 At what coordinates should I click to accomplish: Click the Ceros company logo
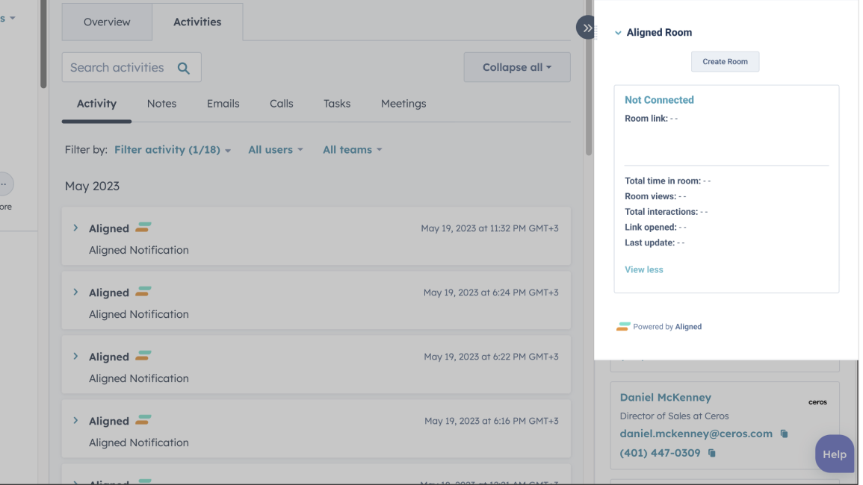click(817, 402)
